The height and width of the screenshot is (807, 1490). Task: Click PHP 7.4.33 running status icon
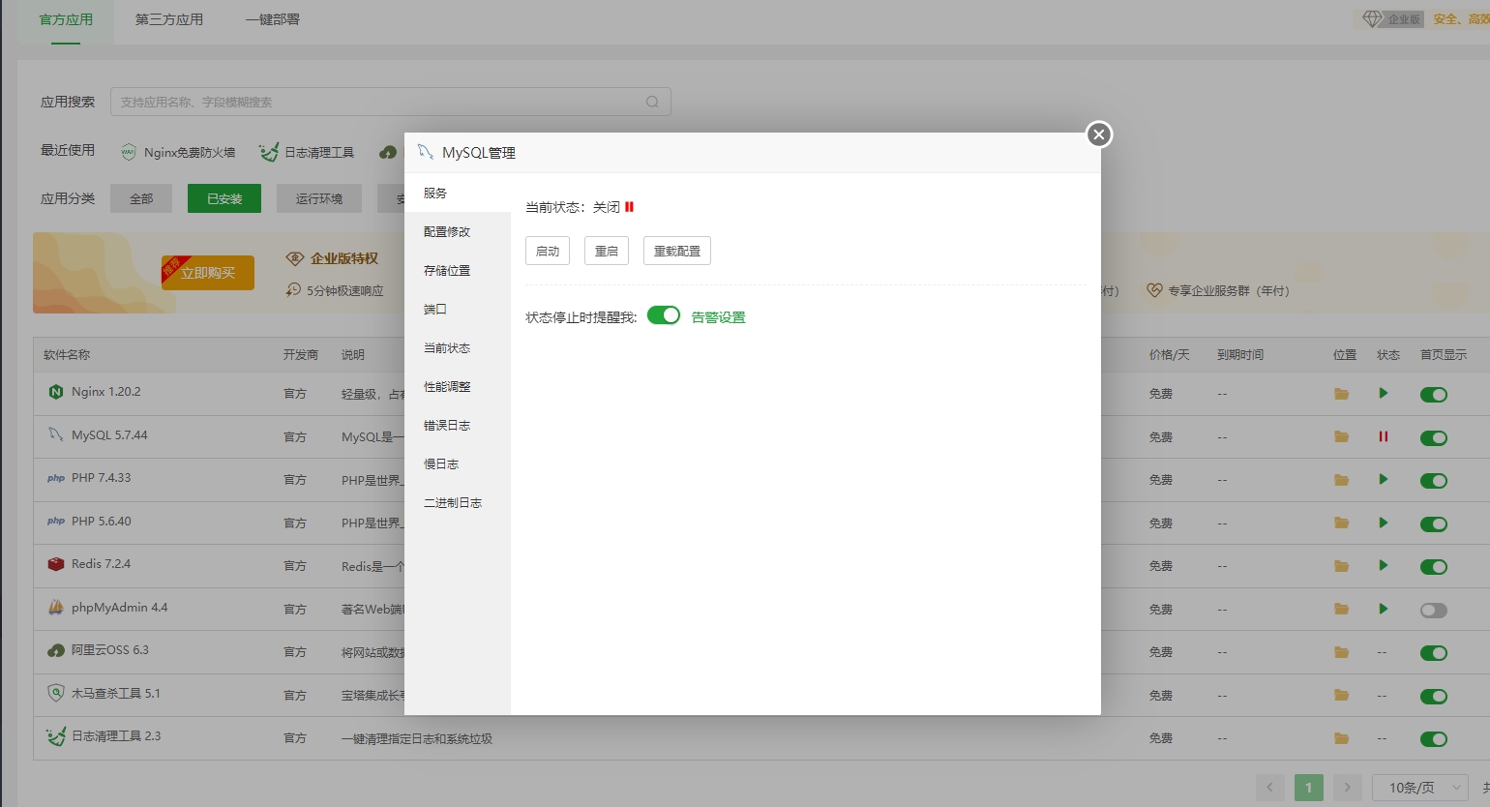click(x=1384, y=479)
